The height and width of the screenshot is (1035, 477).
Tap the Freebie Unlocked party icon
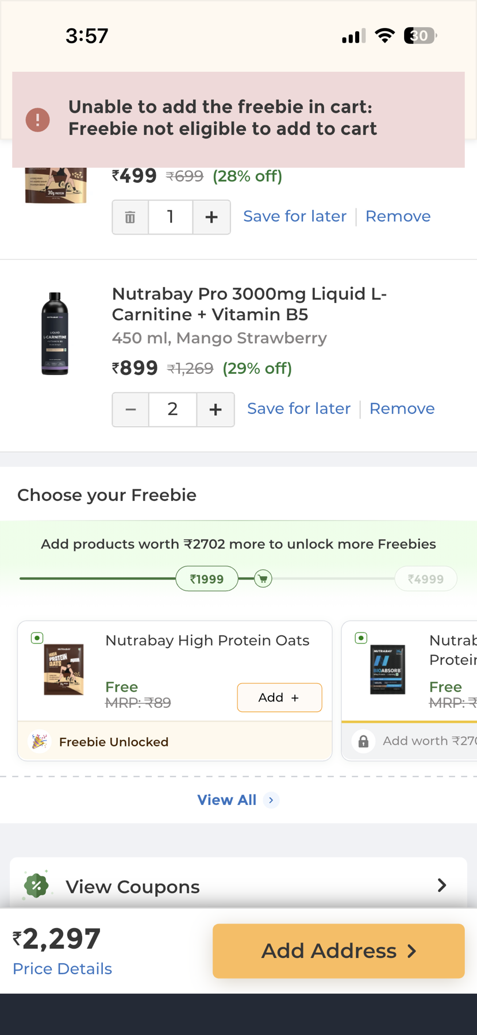(39, 741)
